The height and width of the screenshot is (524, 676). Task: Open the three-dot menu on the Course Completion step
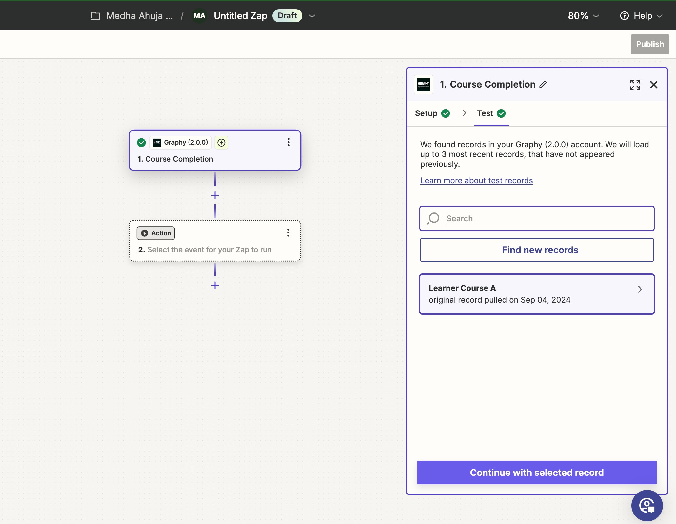[288, 142]
